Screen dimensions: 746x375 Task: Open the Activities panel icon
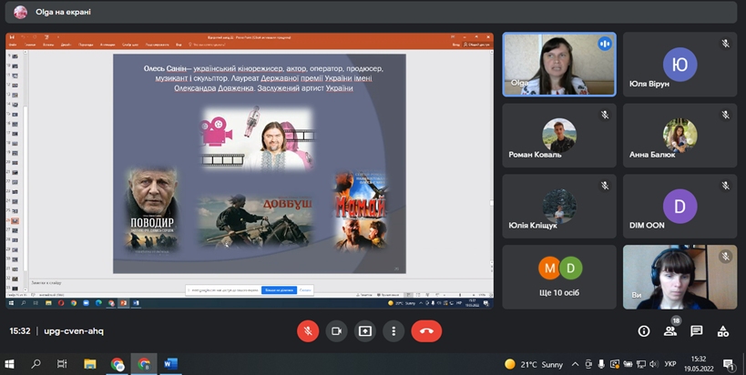(723, 331)
